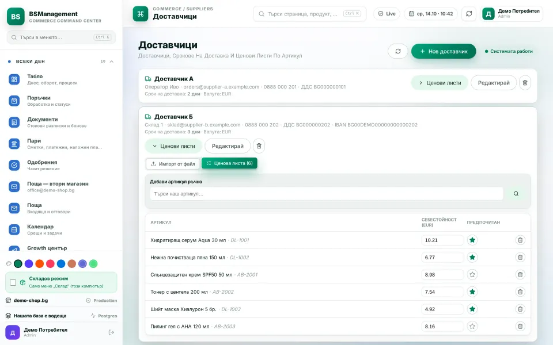
Task: Open the Поръчки sidebar icon
Action: 14,101
